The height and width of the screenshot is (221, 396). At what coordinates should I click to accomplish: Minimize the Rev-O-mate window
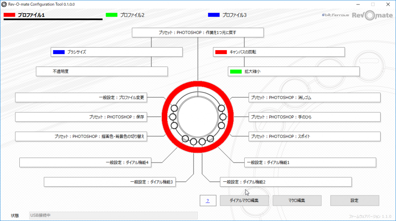click(358, 4)
